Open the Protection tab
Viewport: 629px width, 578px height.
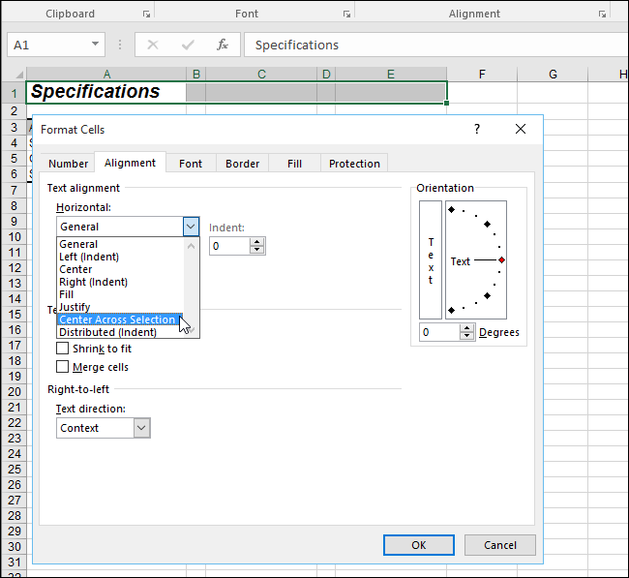tap(354, 164)
